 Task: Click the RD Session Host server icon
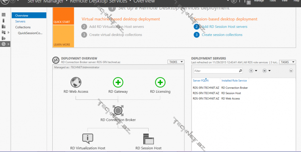148,138
